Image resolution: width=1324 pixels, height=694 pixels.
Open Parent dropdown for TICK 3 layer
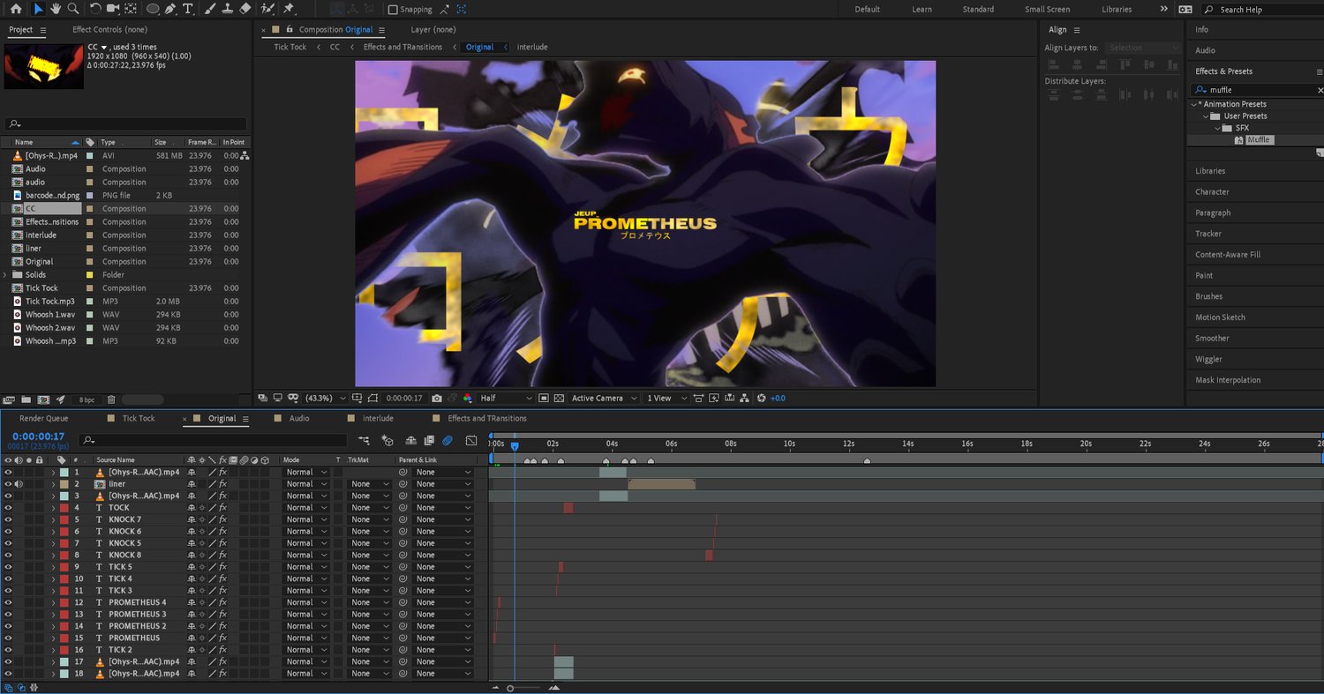pyautogui.click(x=444, y=591)
